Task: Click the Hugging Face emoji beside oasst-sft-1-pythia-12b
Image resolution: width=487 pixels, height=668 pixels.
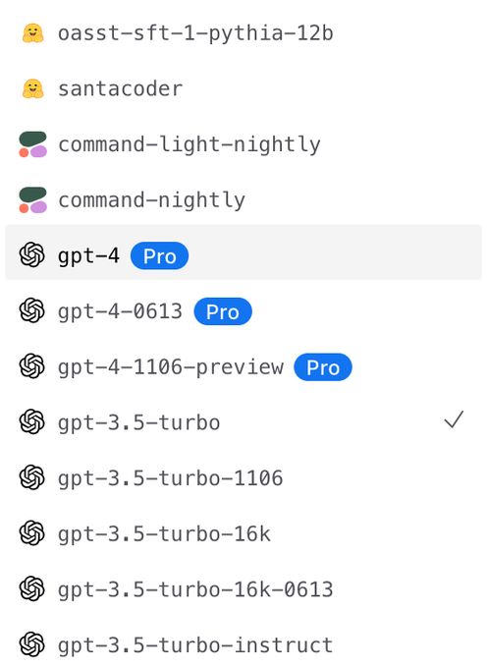Action: point(32,33)
